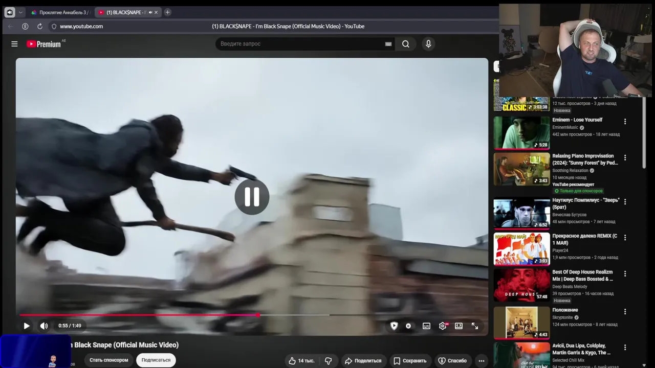Open 'Eminem - Lose Yourself' thumbnail
655x368 pixels.
coord(521,133)
